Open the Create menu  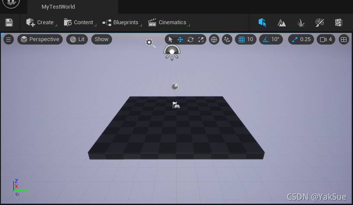(x=42, y=22)
